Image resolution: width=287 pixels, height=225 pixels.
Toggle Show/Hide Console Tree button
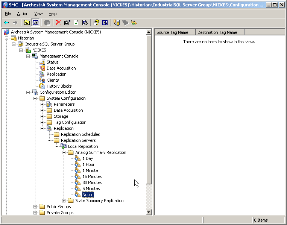point(35,23)
